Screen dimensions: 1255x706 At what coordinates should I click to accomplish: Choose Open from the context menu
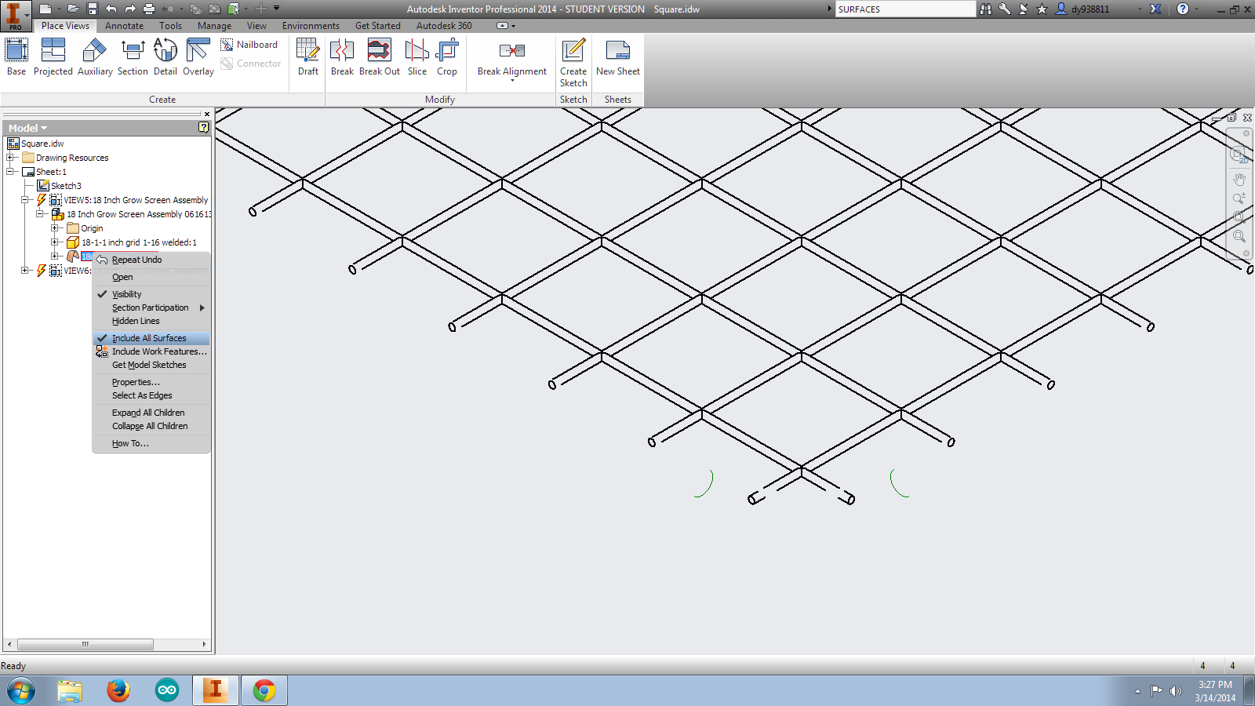(x=122, y=277)
